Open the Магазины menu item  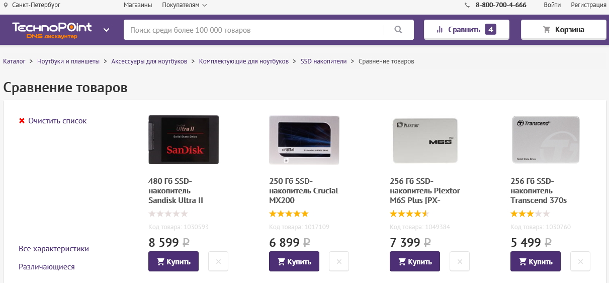coord(138,5)
